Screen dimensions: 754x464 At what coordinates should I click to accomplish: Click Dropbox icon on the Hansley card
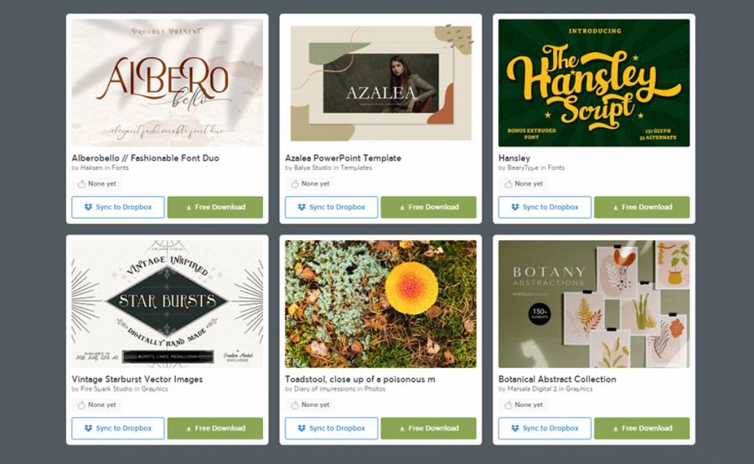515,207
